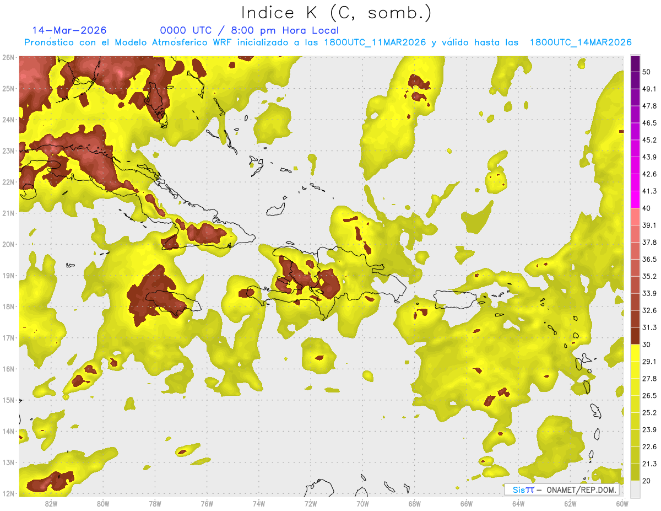Click the '31.3' colorbar value
Image resolution: width=661 pixels, height=511 pixels.
[649, 327]
